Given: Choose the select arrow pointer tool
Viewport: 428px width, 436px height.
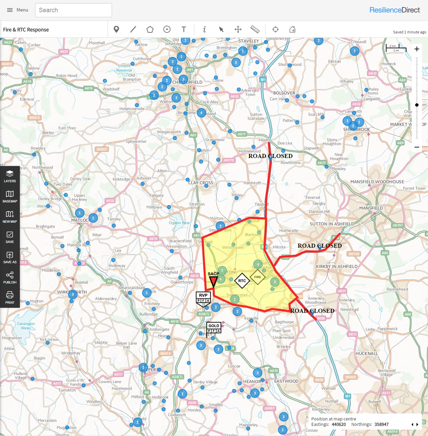Looking at the screenshot, I should [x=221, y=29].
